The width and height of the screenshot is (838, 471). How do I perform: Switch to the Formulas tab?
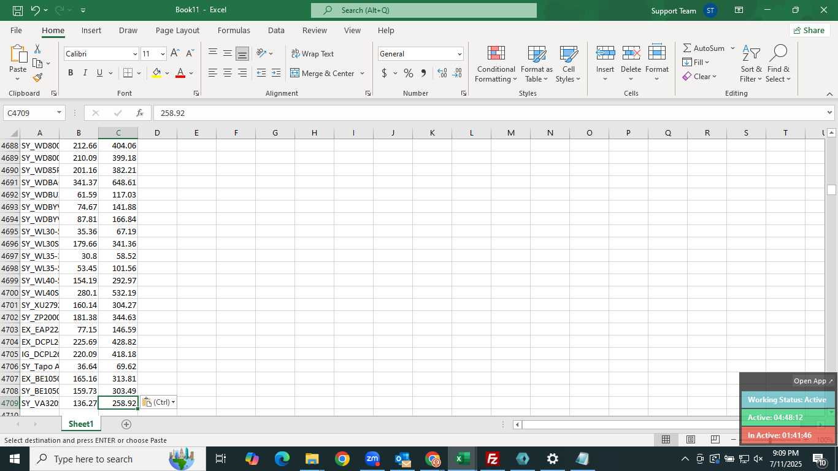[234, 30]
